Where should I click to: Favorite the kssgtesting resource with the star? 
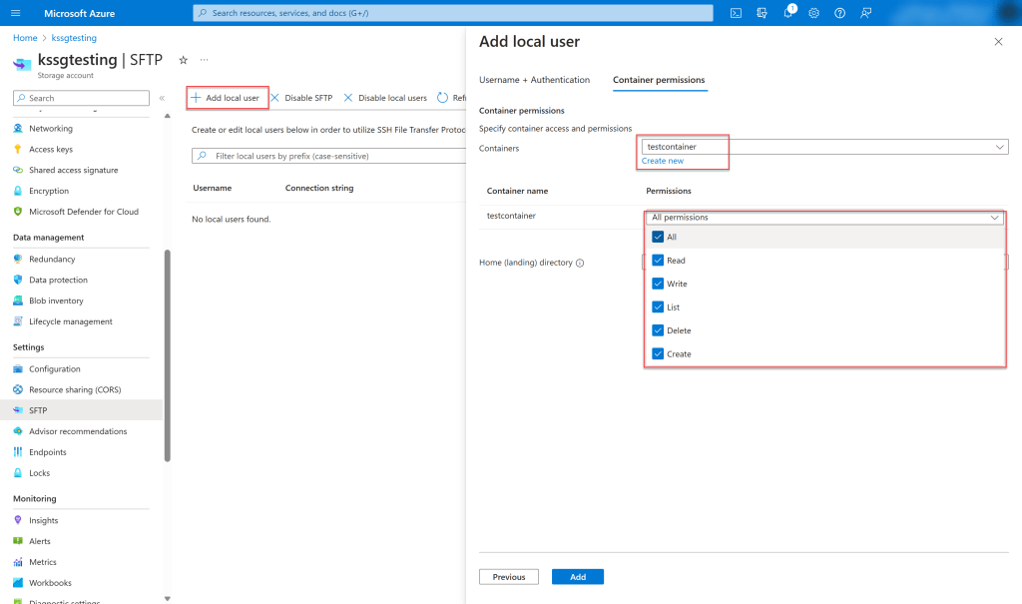pos(183,60)
